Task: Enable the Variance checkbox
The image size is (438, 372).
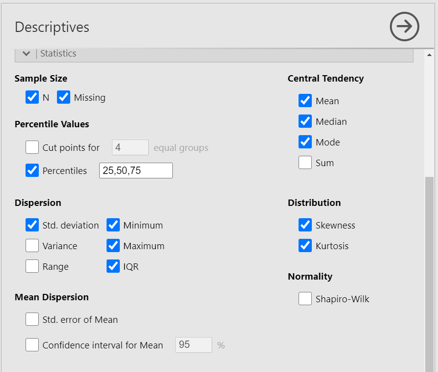Action: [32, 246]
